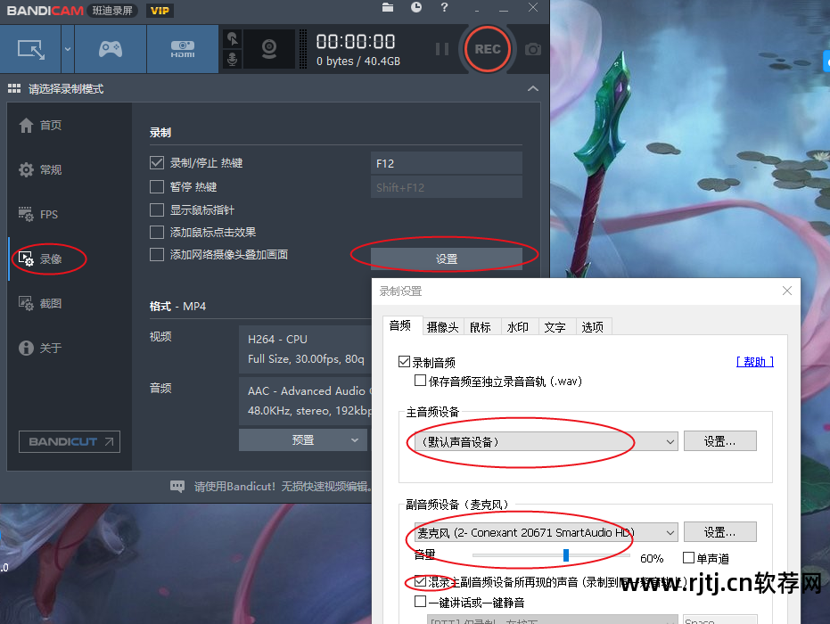This screenshot has width=830, height=624.
Task: Switch to the 文字 tab
Action: (x=555, y=327)
